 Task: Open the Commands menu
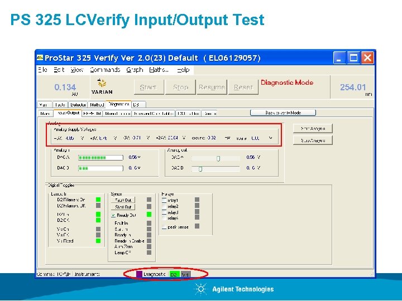[x=105, y=70]
